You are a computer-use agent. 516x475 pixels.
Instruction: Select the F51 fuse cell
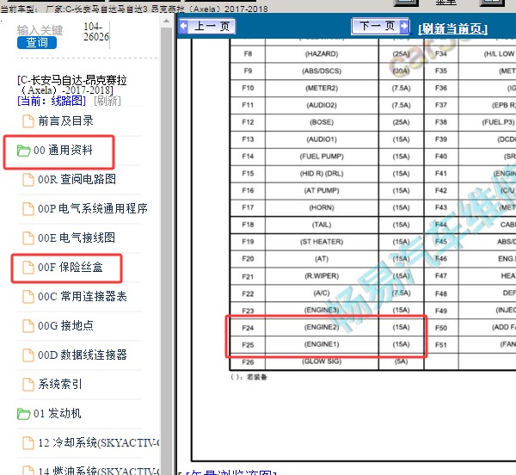point(441,345)
